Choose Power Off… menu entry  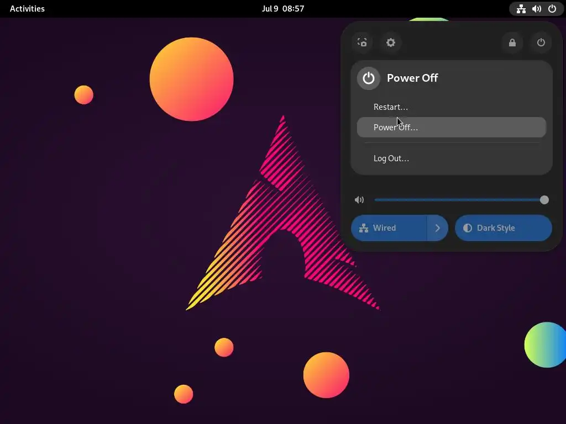pyautogui.click(x=451, y=128)
